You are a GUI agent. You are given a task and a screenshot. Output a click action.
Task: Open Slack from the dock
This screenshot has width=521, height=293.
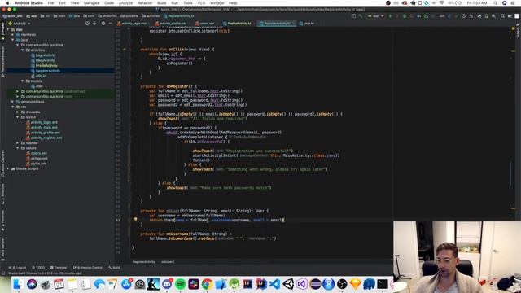[194, 284]
